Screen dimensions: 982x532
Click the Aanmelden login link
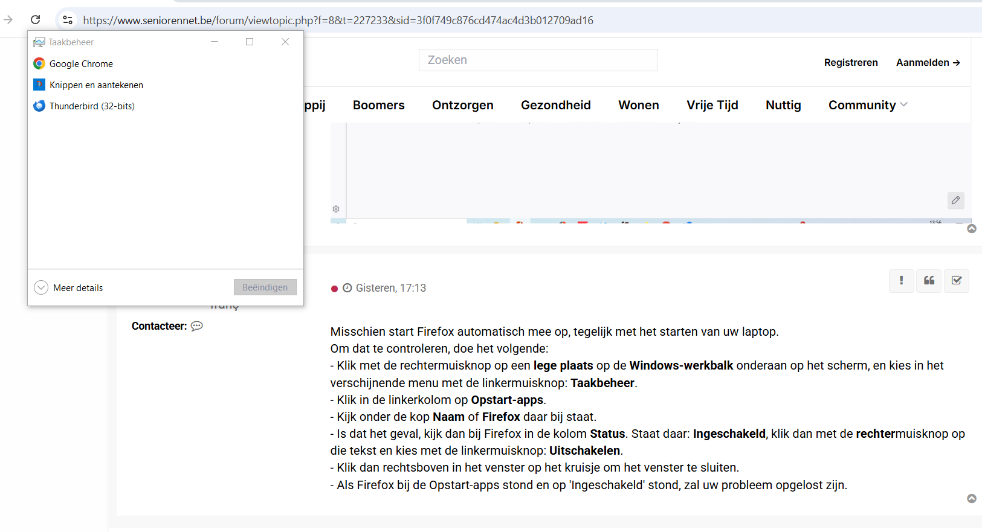928,63
